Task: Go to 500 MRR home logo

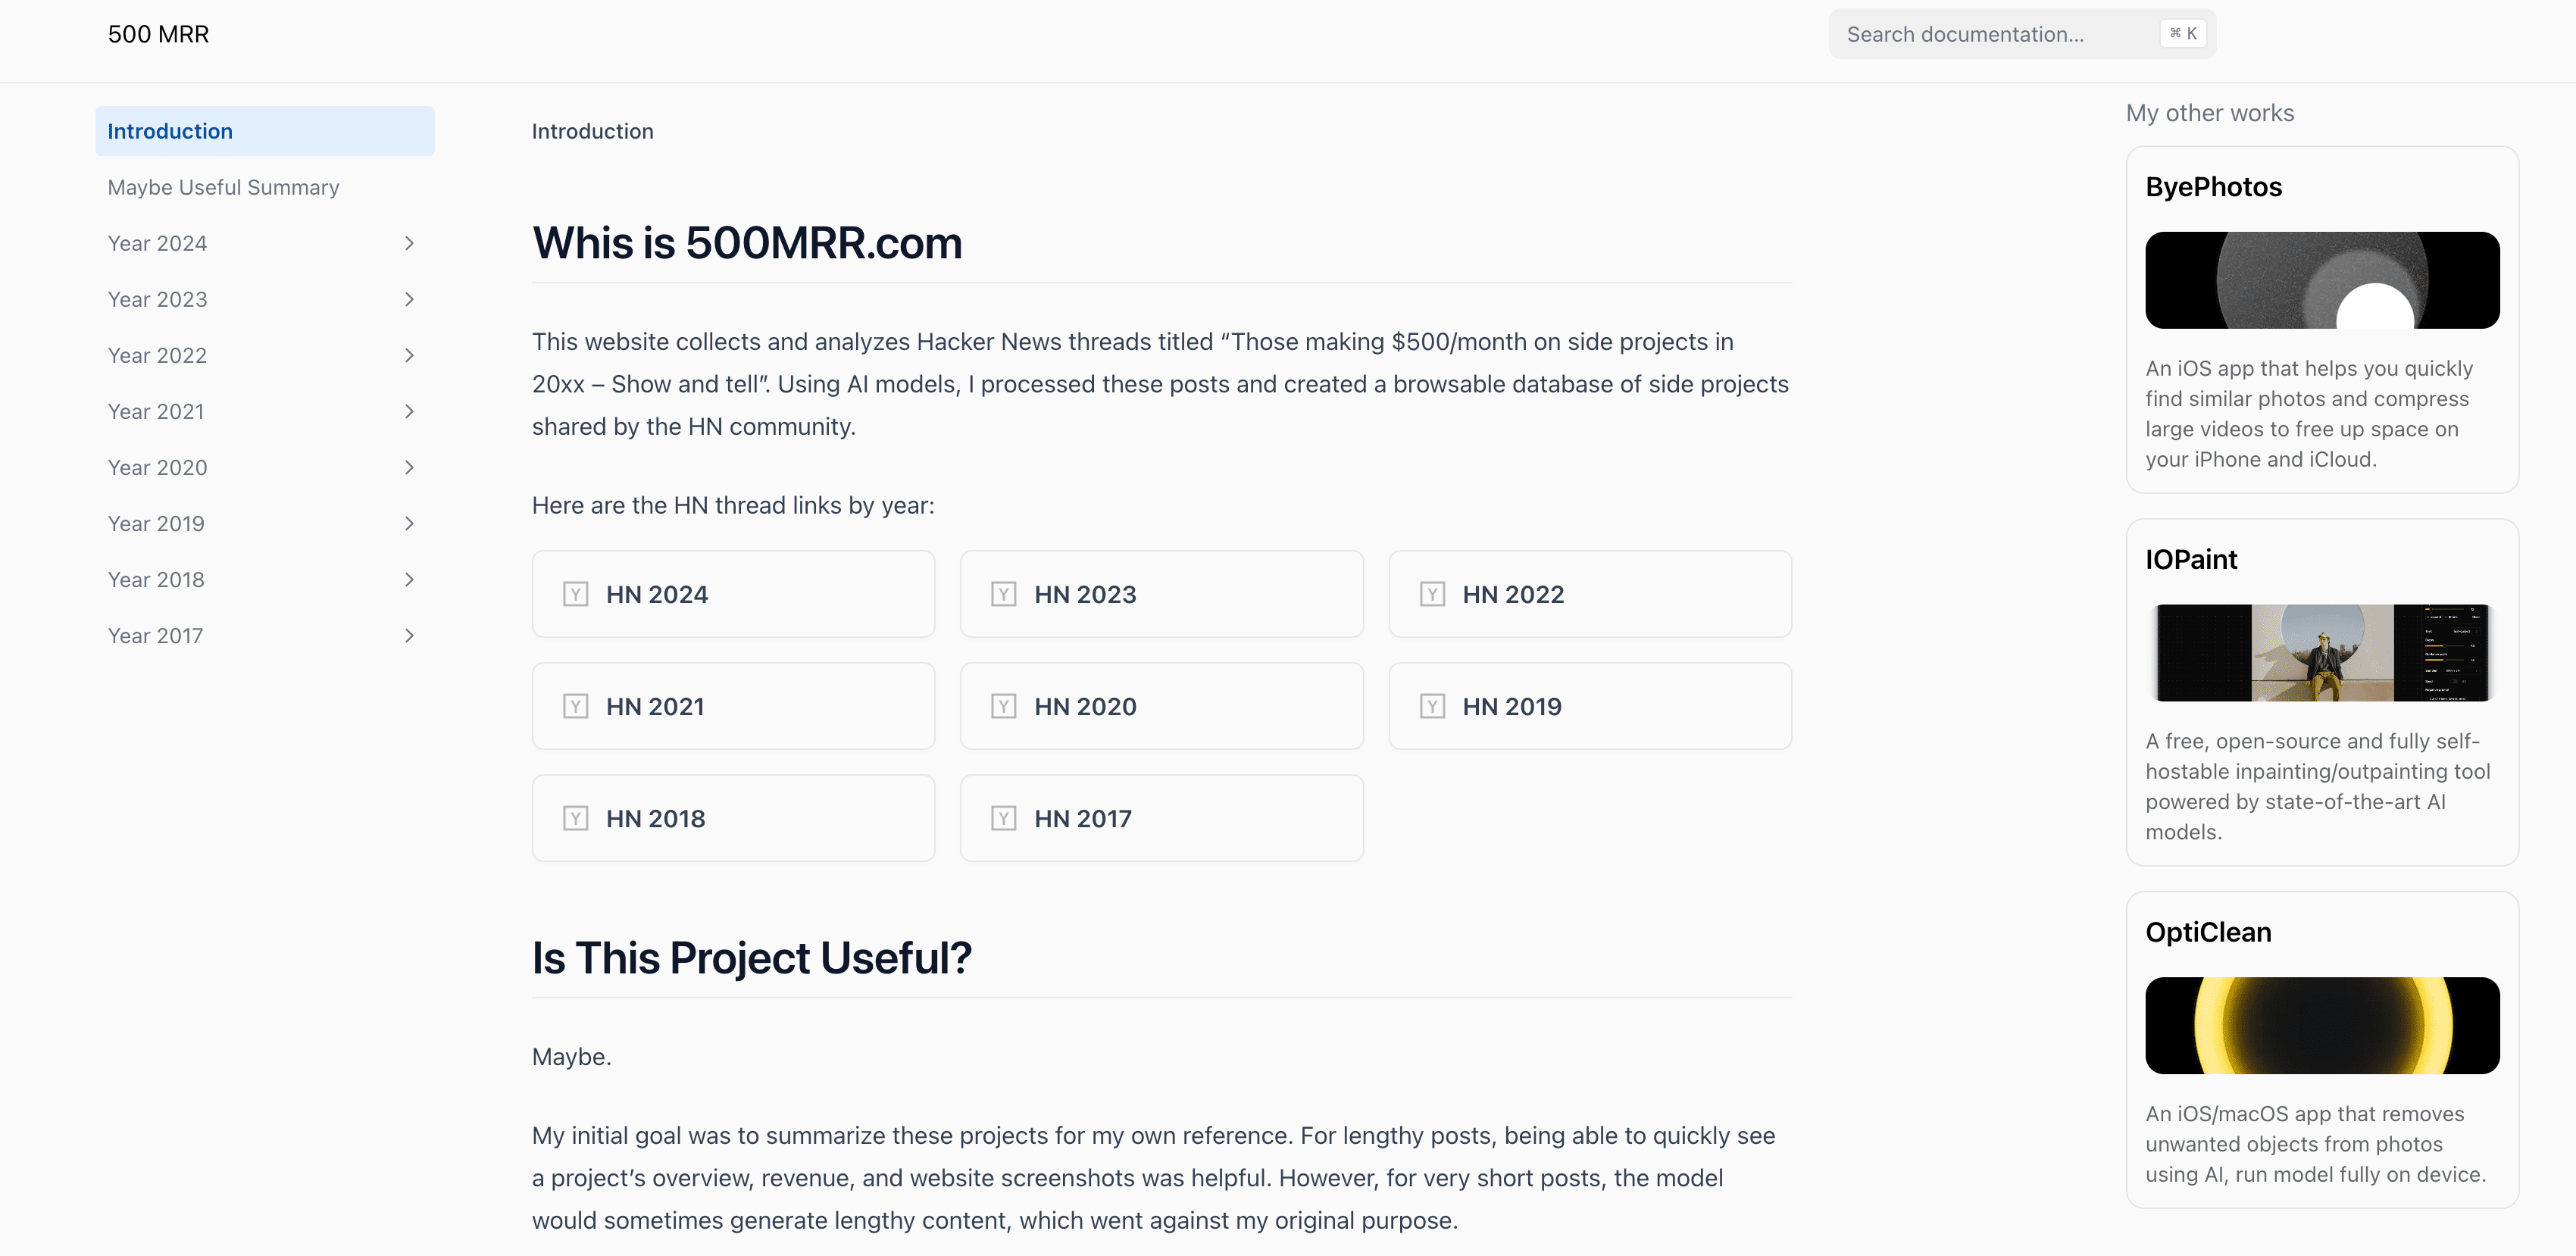Action: click(158, 34)
